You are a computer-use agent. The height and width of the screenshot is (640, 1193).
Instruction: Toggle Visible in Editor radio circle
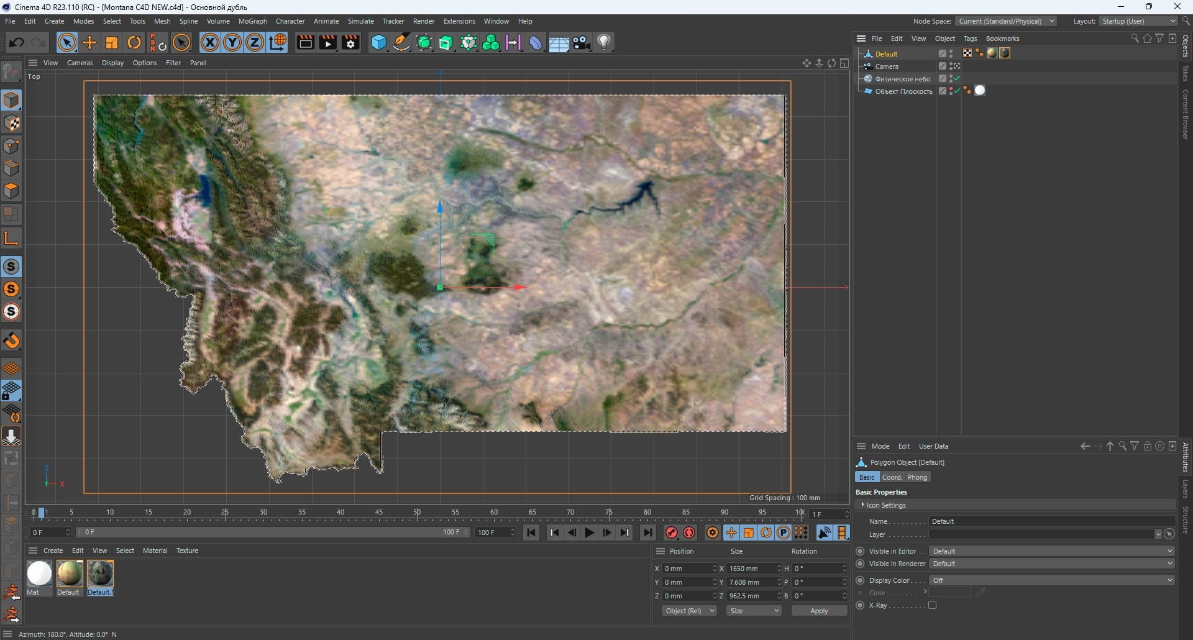click(860, 551)
